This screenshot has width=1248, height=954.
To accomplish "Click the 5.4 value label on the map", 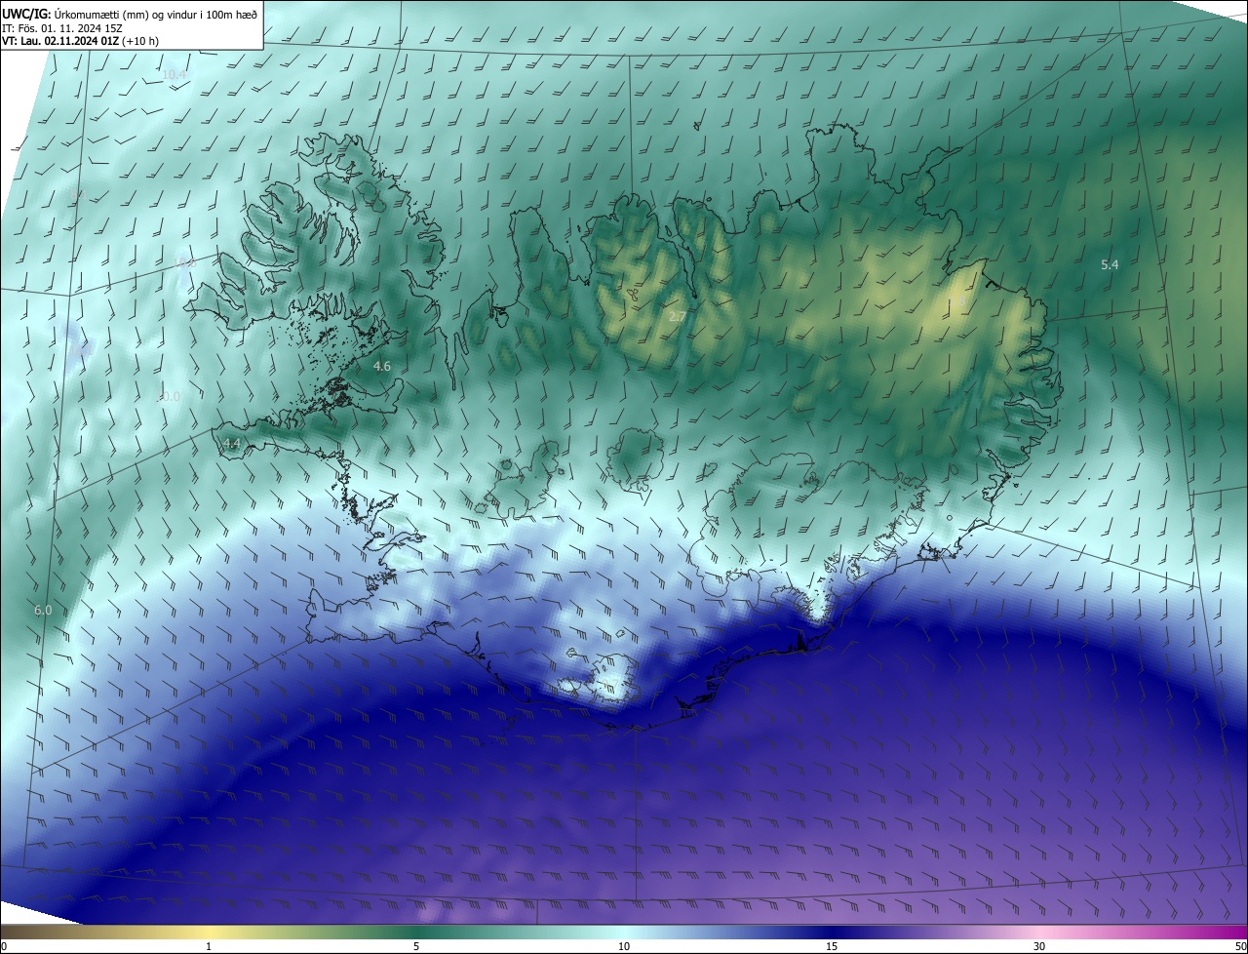I will [1110, 264].
